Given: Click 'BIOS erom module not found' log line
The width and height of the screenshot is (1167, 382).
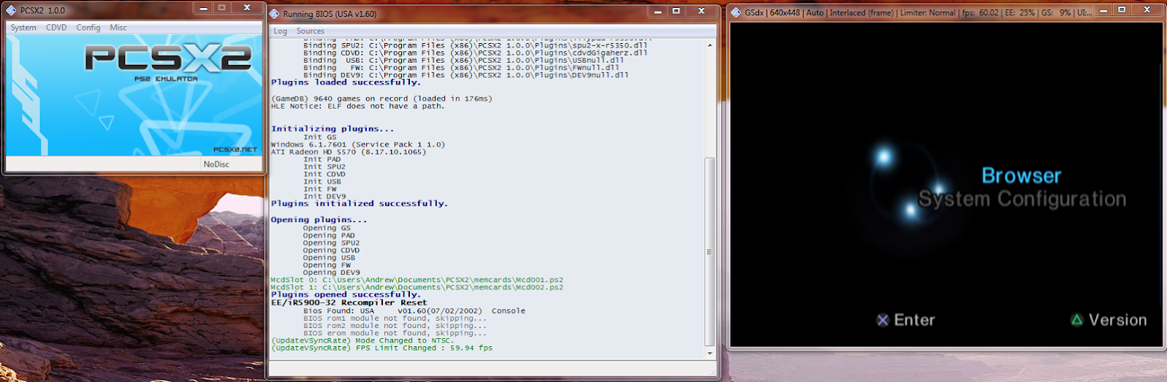Looking at the screenshot, I should tap(395, 333).
